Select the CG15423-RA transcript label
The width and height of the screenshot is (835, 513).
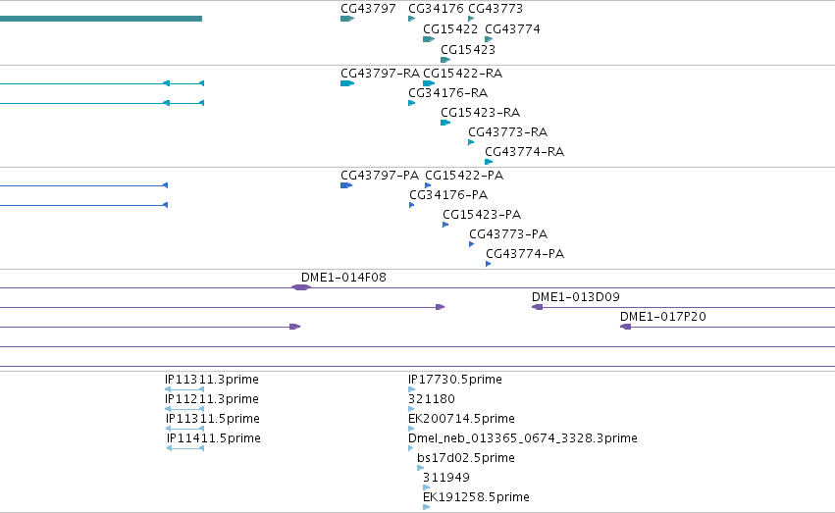point(480,112)
